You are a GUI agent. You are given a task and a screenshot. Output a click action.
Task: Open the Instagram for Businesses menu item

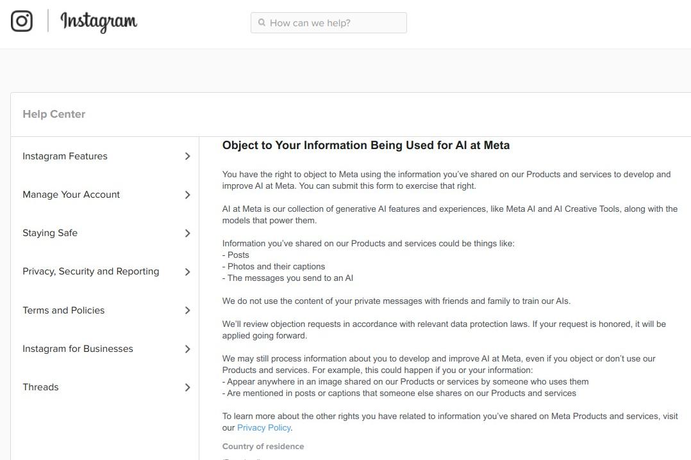coord(78,349)
